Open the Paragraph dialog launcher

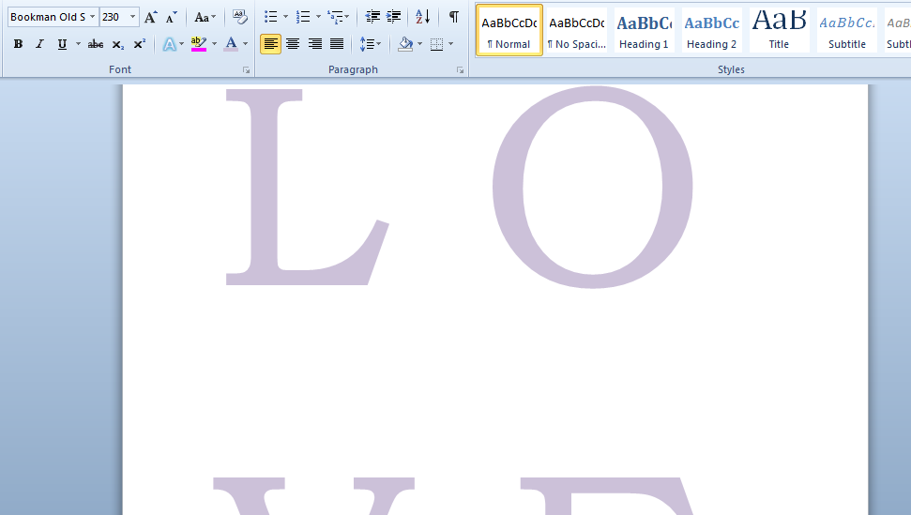point(460,70)
